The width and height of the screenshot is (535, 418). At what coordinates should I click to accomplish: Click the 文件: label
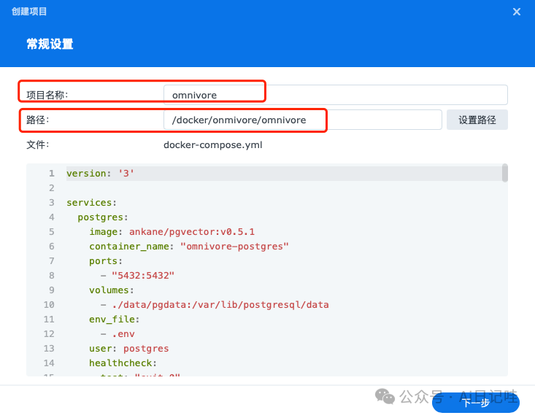(37, 145)
